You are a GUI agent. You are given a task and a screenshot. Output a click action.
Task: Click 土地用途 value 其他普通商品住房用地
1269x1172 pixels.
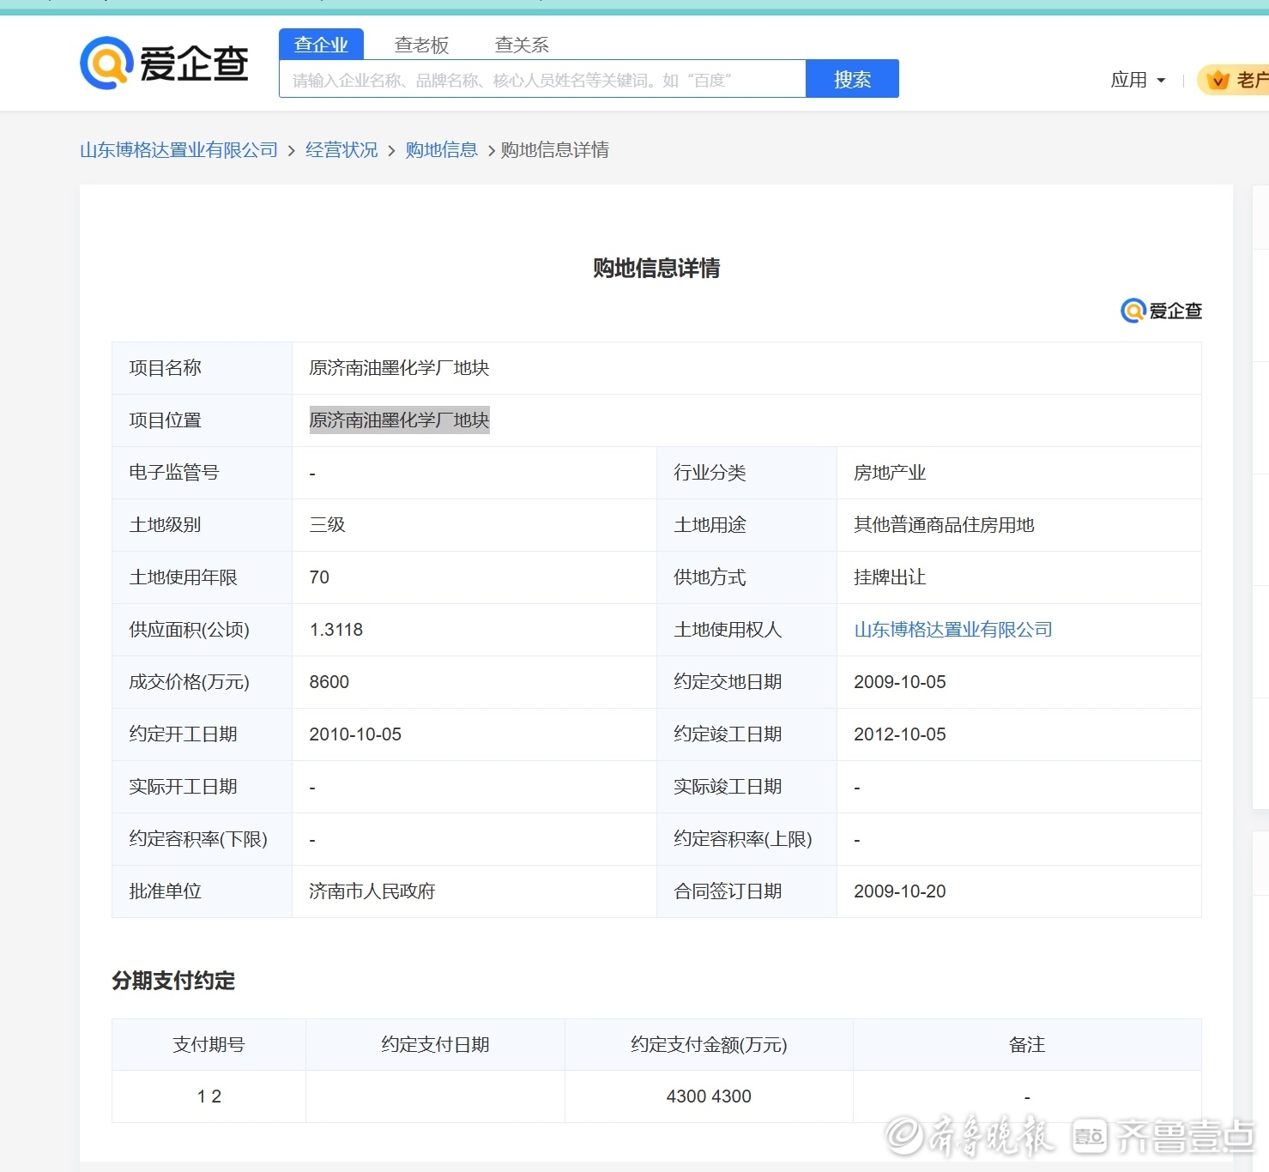pyautogui.click(x=944, y=525)
